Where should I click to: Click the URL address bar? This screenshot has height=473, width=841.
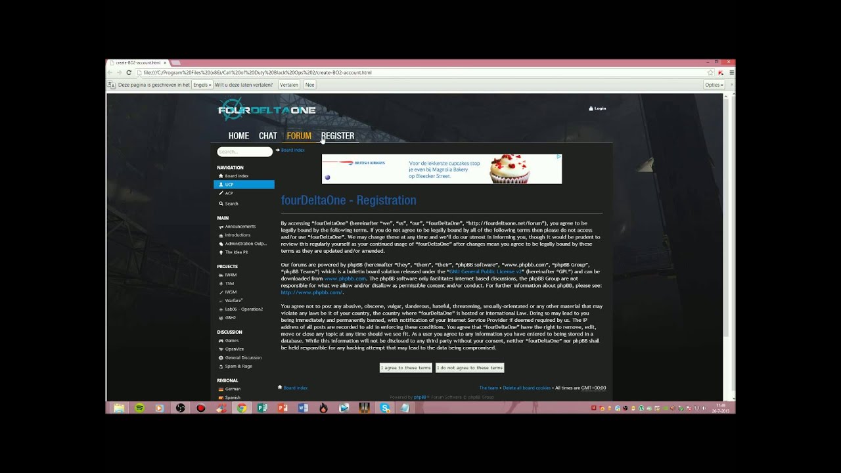tap(424, 73)
